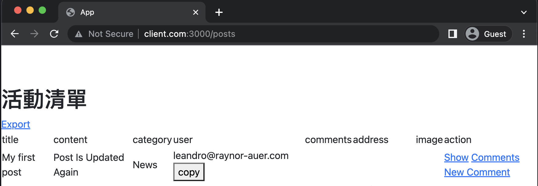
Task: Click the Not Secure warning icon
Action: [79, 34]
